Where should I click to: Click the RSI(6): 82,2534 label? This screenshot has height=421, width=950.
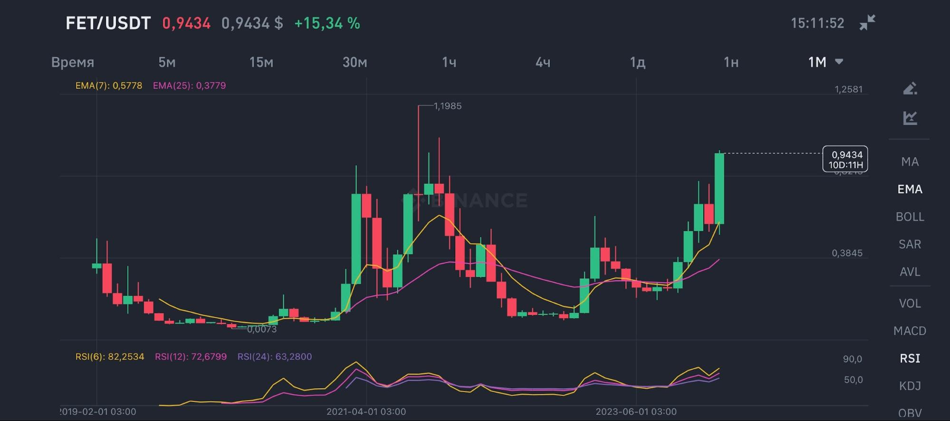[x=110, y=356]
